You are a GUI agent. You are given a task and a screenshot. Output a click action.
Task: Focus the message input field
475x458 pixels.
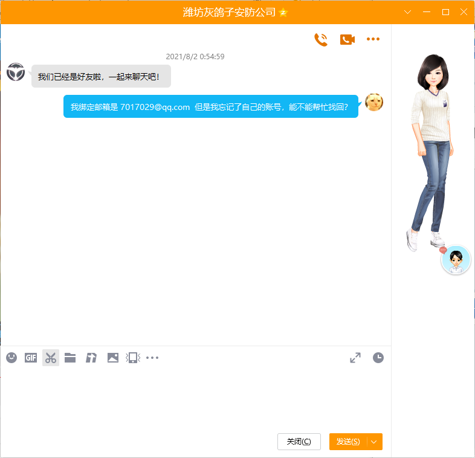[196, 399]
